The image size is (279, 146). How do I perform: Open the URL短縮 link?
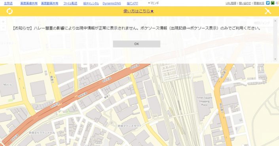point(231,3)
